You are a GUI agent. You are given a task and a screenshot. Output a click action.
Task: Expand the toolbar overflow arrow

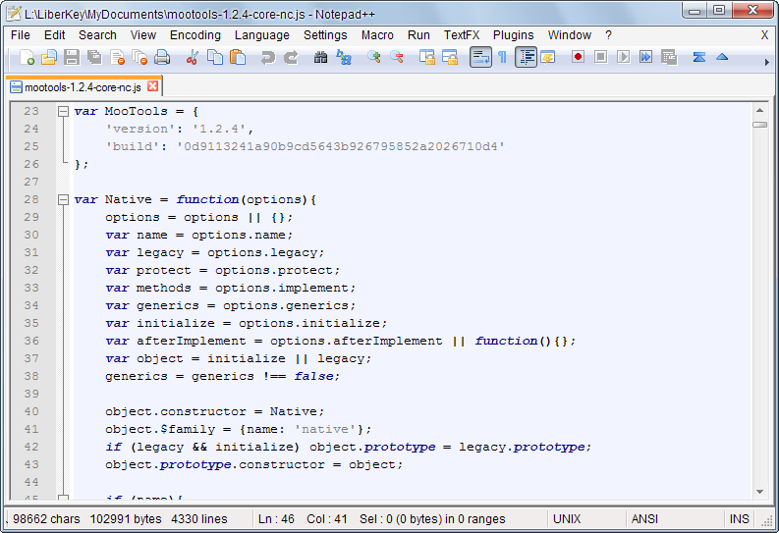pos(766,62)
